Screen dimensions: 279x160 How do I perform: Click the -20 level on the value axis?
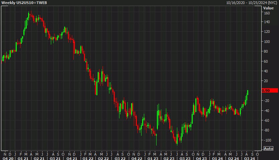[x=267, y=101]
